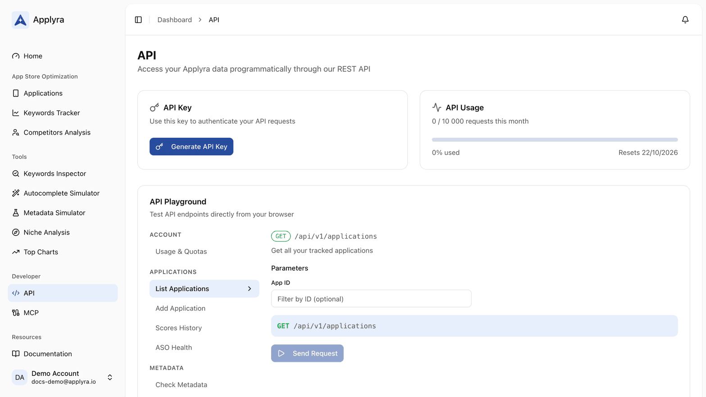Open Niche Analysis tool
This screenshot has width=706, height=397.
[x=63, y=232]
